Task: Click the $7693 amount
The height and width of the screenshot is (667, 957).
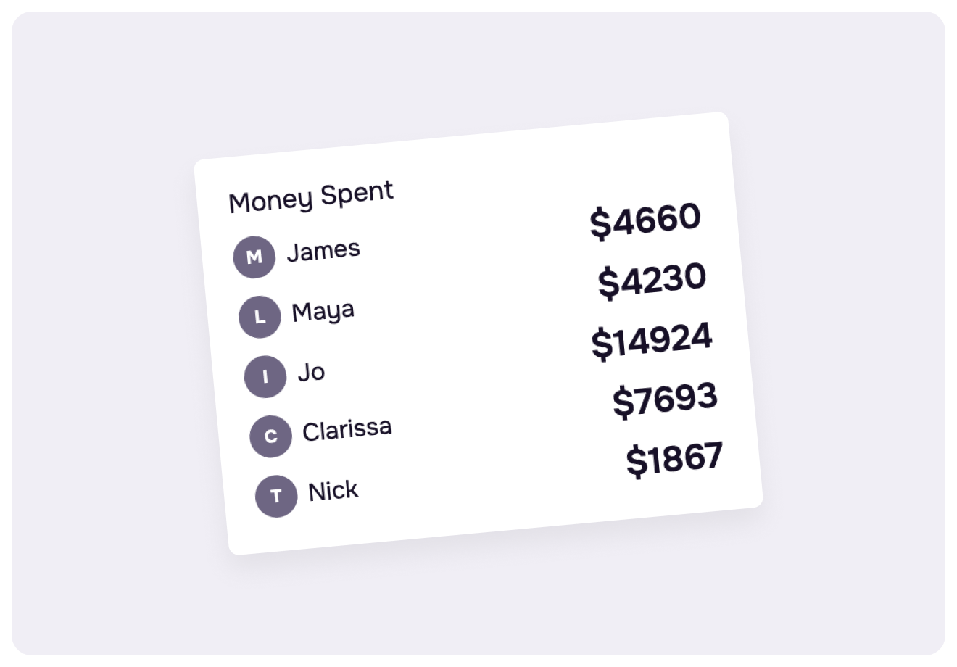Action: click(665, 399)
